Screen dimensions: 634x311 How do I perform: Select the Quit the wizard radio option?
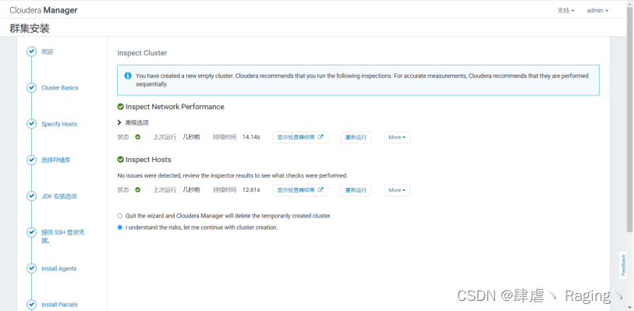click(x=119, y=216)
